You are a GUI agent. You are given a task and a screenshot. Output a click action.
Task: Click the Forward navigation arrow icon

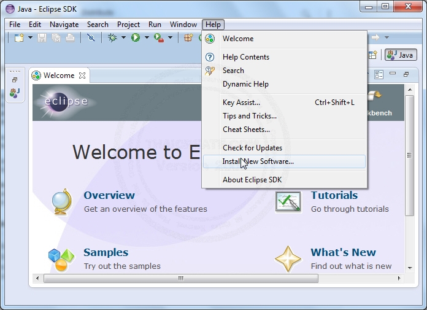point(375,37)
